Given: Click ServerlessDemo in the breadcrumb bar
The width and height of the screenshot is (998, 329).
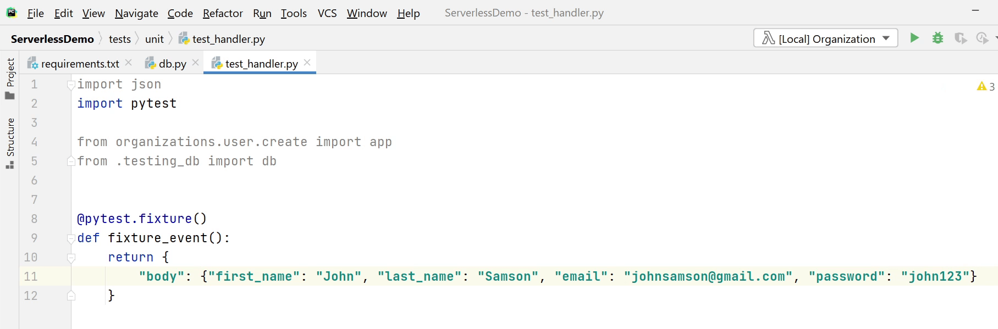Looking at the screenshot, I should pyautogui.click(x=52, y=39).
